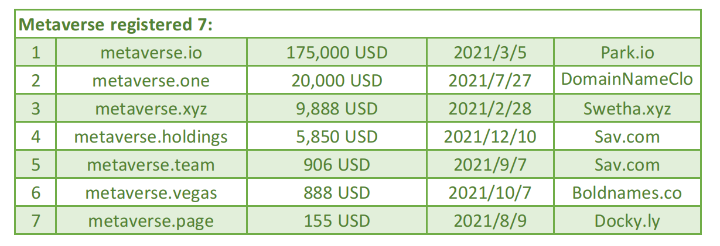Select the metaverse.vegas domain cell

pyautogui.click(x=151, y=192)
